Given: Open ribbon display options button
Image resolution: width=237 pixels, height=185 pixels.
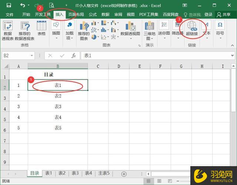Looking at the screenshot, I should tap(185, 6).
